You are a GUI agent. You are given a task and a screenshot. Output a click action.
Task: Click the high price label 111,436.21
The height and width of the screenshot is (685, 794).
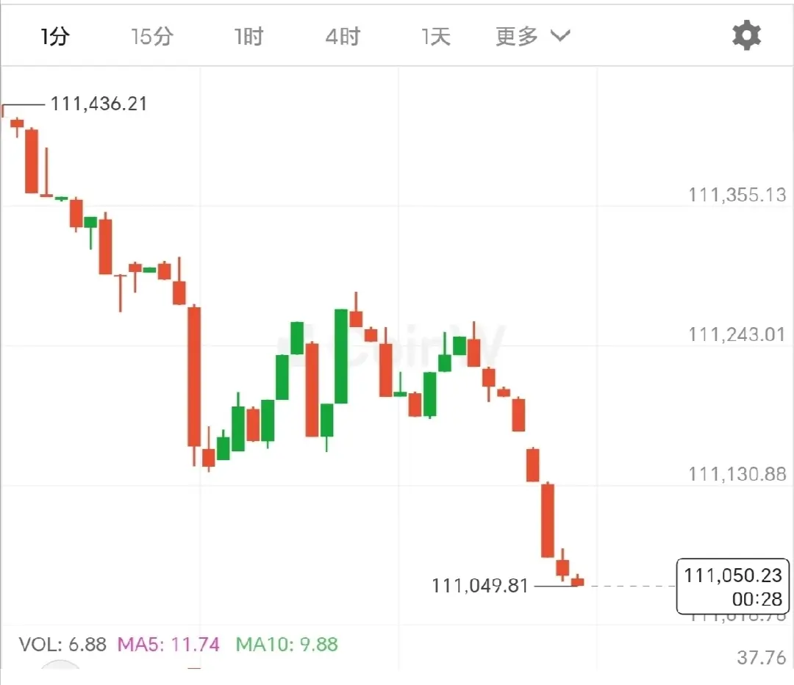pos(99,104)
